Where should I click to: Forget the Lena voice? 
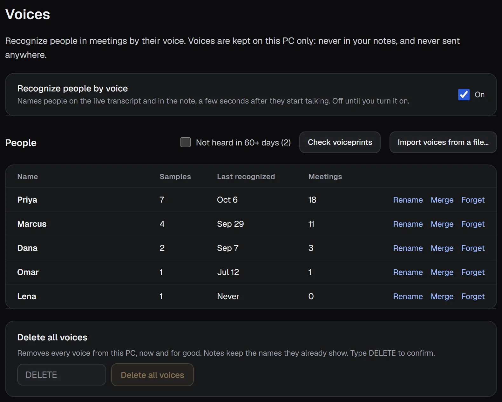click(473, 296)
